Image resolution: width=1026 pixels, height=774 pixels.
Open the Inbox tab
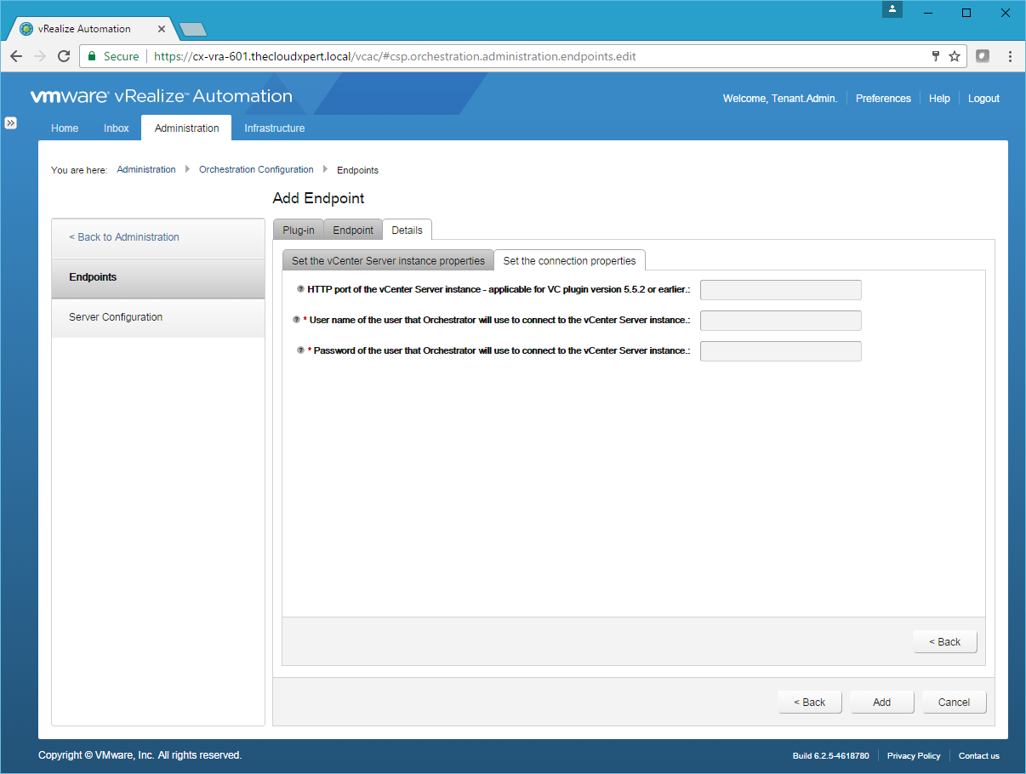click(x=117, y=128)
